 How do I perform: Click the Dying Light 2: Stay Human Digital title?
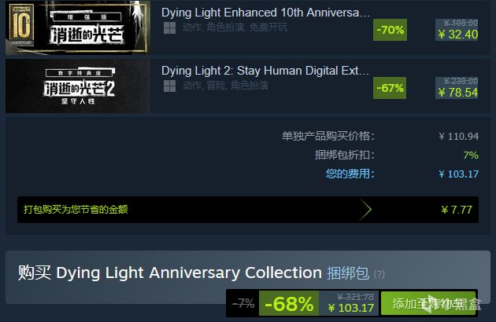[265, 71]
